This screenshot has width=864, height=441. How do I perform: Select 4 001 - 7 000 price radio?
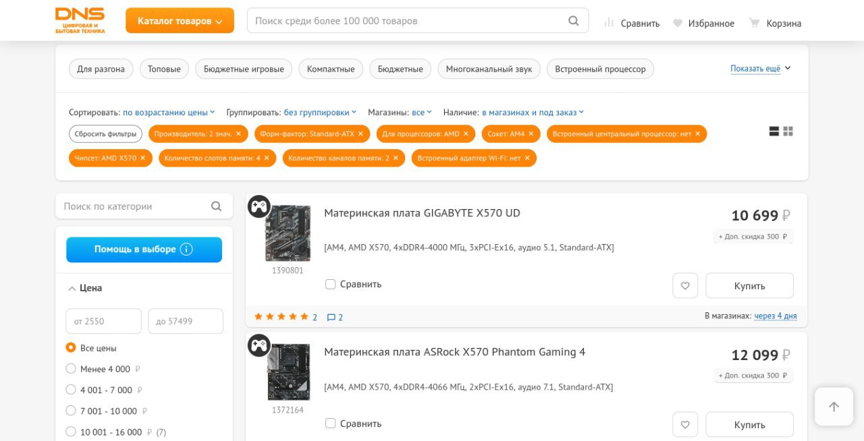point(71,390)
